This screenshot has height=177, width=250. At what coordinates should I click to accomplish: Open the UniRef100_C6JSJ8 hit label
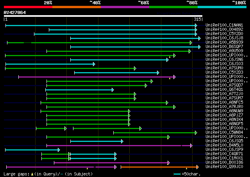pyautogui.click(x=224, y=38)
